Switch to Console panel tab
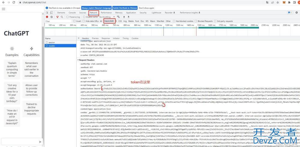The height and width of the screenshot is (147, 300). pos(72,13)
